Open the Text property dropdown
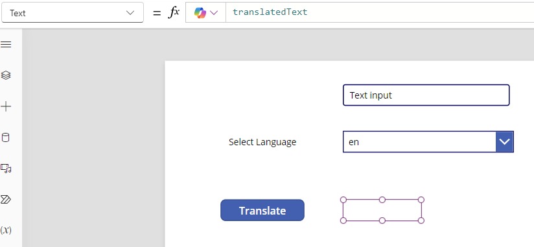 [x=72, y=13]
